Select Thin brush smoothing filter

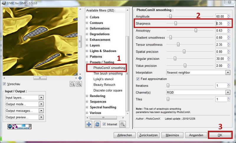point(108,74)
